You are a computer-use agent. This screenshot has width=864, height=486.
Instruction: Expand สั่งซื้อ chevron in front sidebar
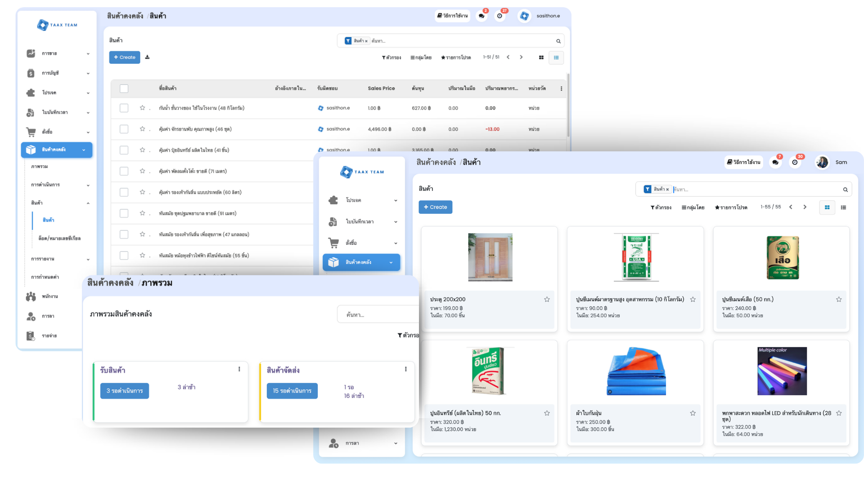[x=396, y=243]
